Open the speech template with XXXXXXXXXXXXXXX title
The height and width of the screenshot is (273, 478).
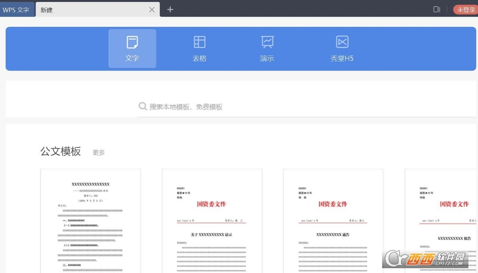coord(91,221)
